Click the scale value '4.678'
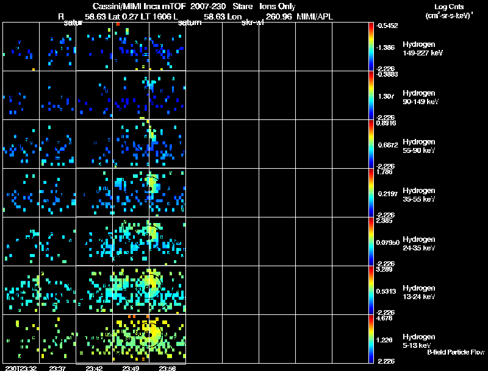This screenshot has height=371, width=488. point(385,318)
